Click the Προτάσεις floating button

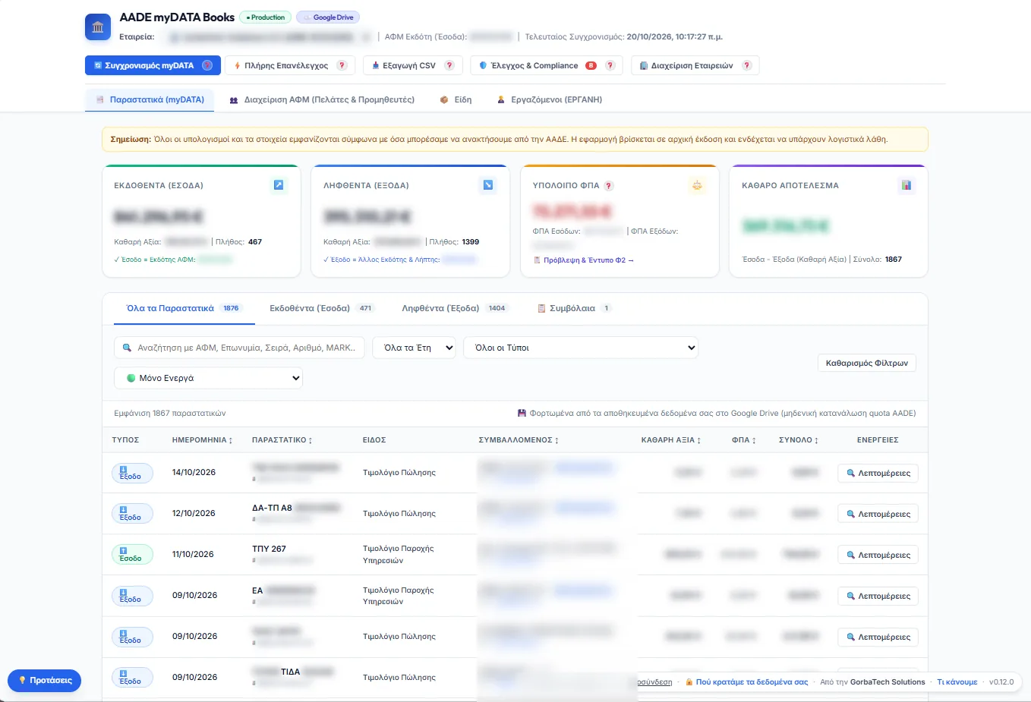[45, 681]
